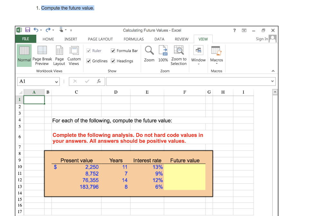Viewport: 329px width, 216px height.
Task: Click the Undo icon
Action: pos(35,30)
